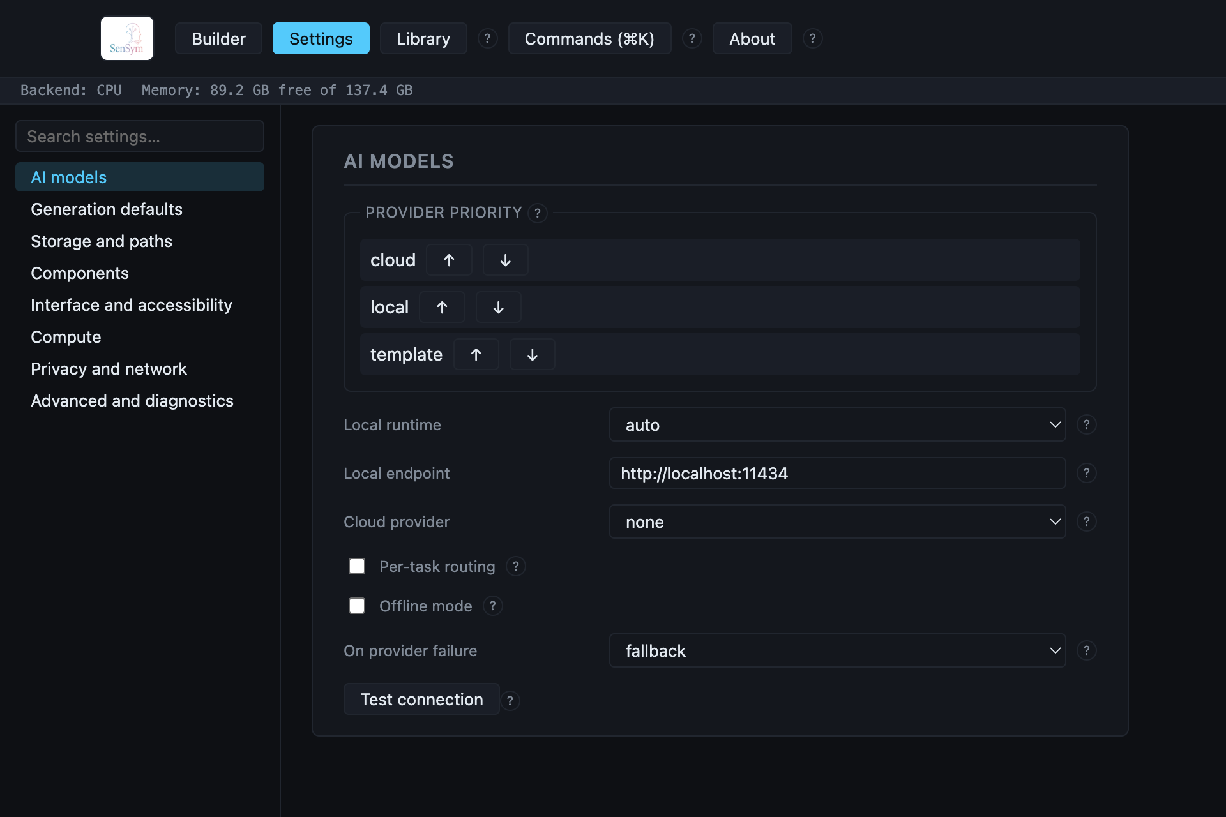Click the Backend: CPU status text
Screen dimensions: 1226x817
pos(71,90)
